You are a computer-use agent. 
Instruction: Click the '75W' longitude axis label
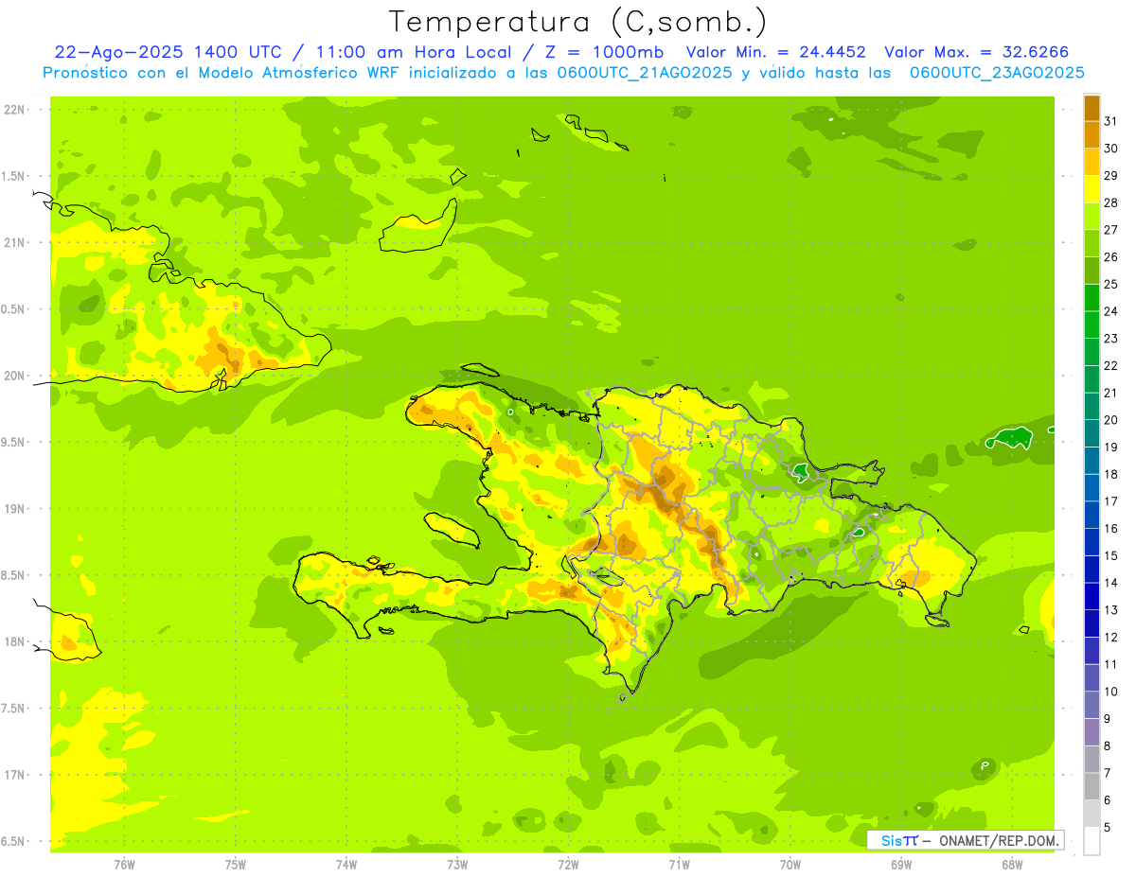236,865
